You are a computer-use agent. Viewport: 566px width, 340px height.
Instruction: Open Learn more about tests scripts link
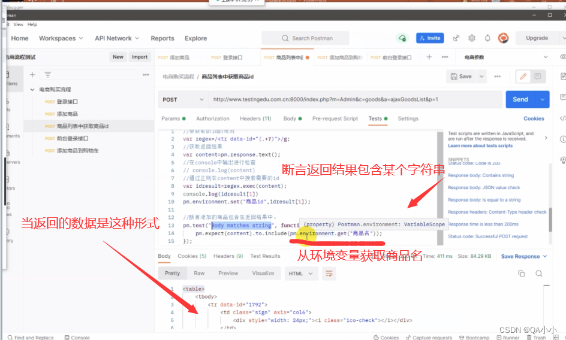pos(480,145)
